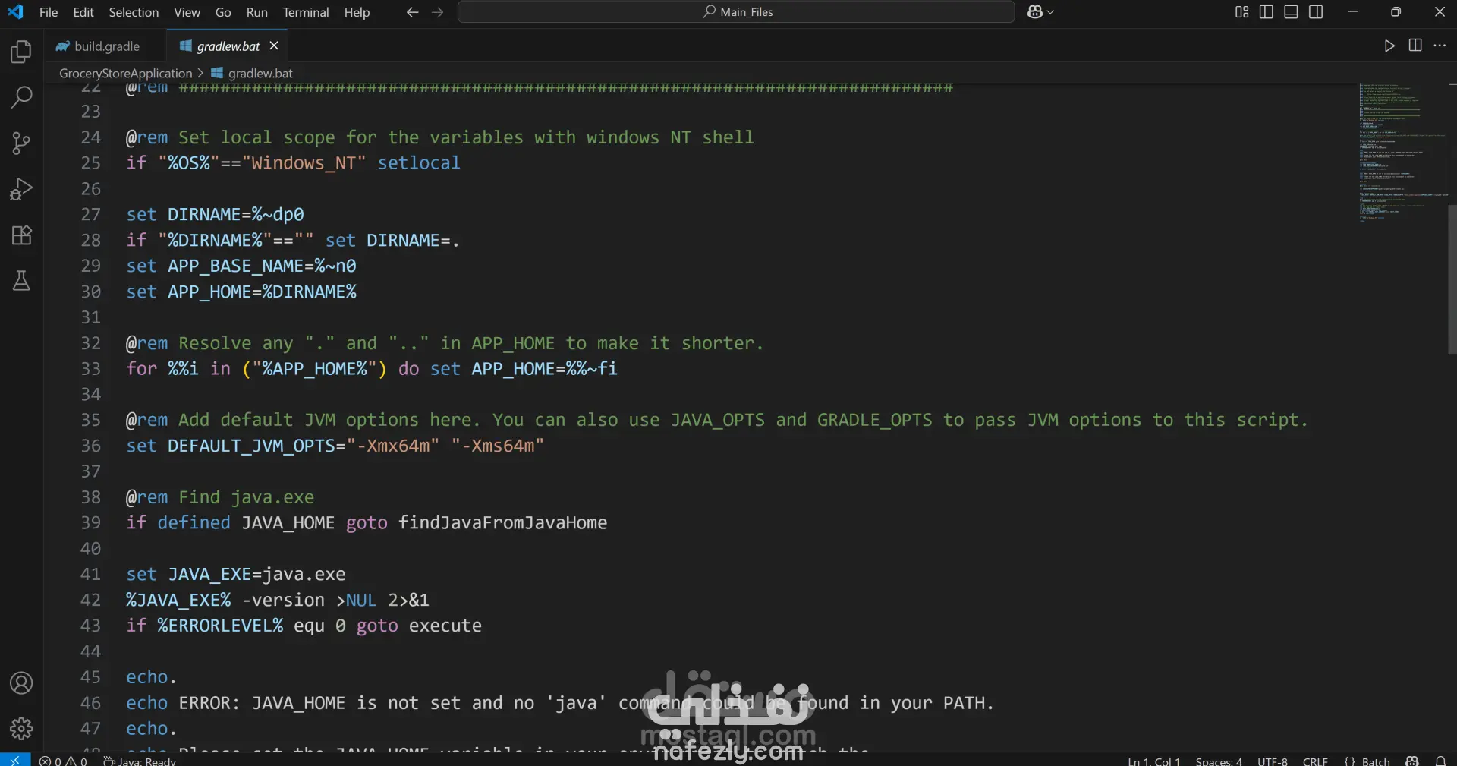Open the Terminal menu
Image resolution: width=1457 pixels, height=766 pixels.
[306, 12]
